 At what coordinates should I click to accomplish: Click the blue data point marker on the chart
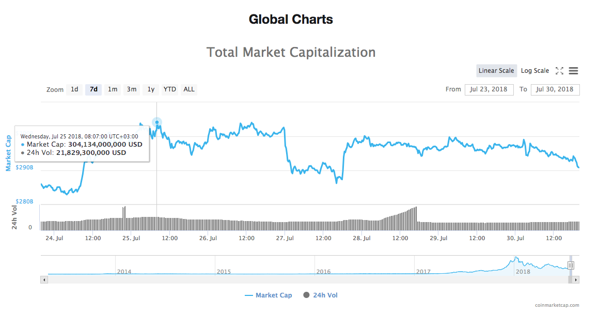(156, 122)
